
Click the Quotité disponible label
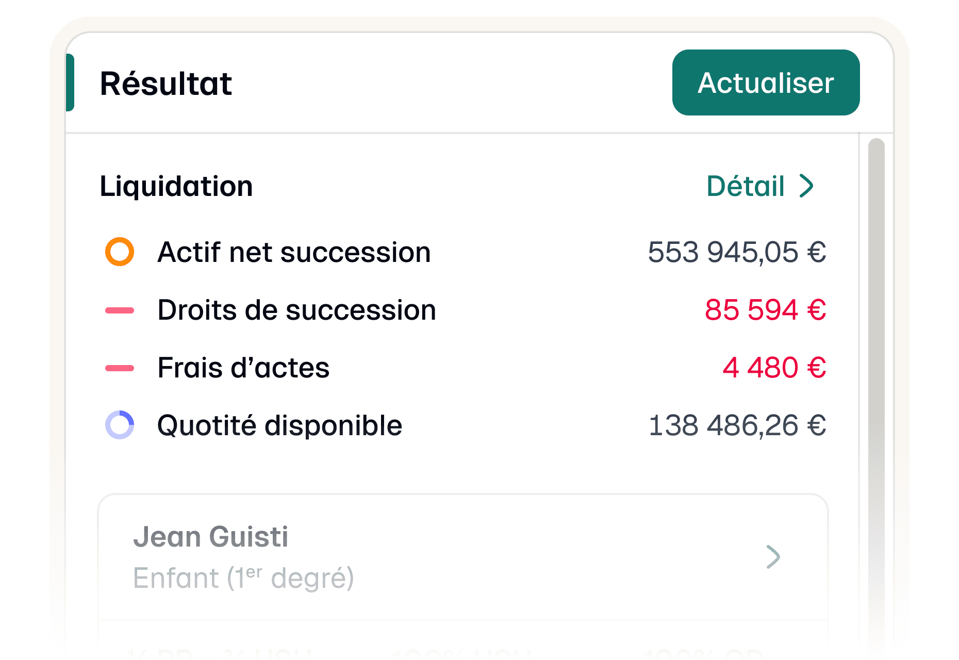pos(279,425)
